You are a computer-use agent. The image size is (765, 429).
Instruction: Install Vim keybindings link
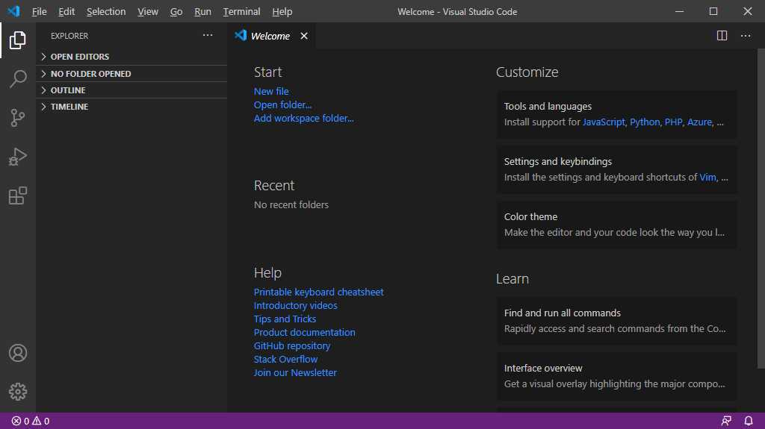pyautogui.click(x=707, y=177)
